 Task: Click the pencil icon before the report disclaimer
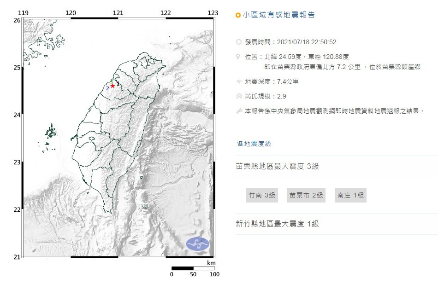(238, 110)
